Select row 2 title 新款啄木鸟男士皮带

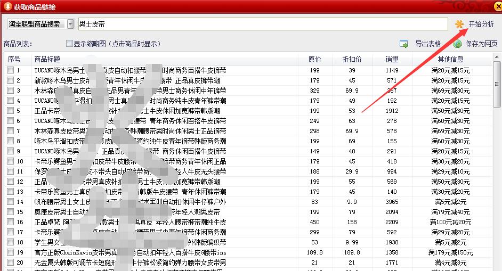click(127, 80)
